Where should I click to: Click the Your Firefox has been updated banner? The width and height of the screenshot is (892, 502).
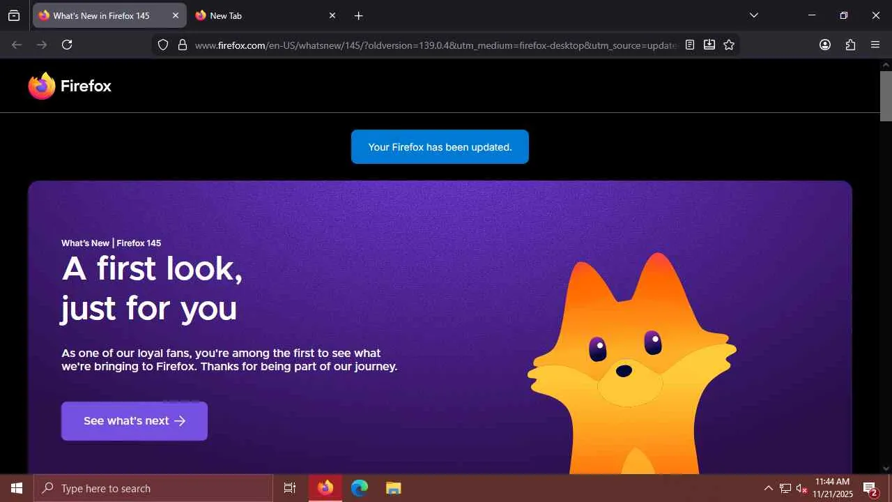440,147
